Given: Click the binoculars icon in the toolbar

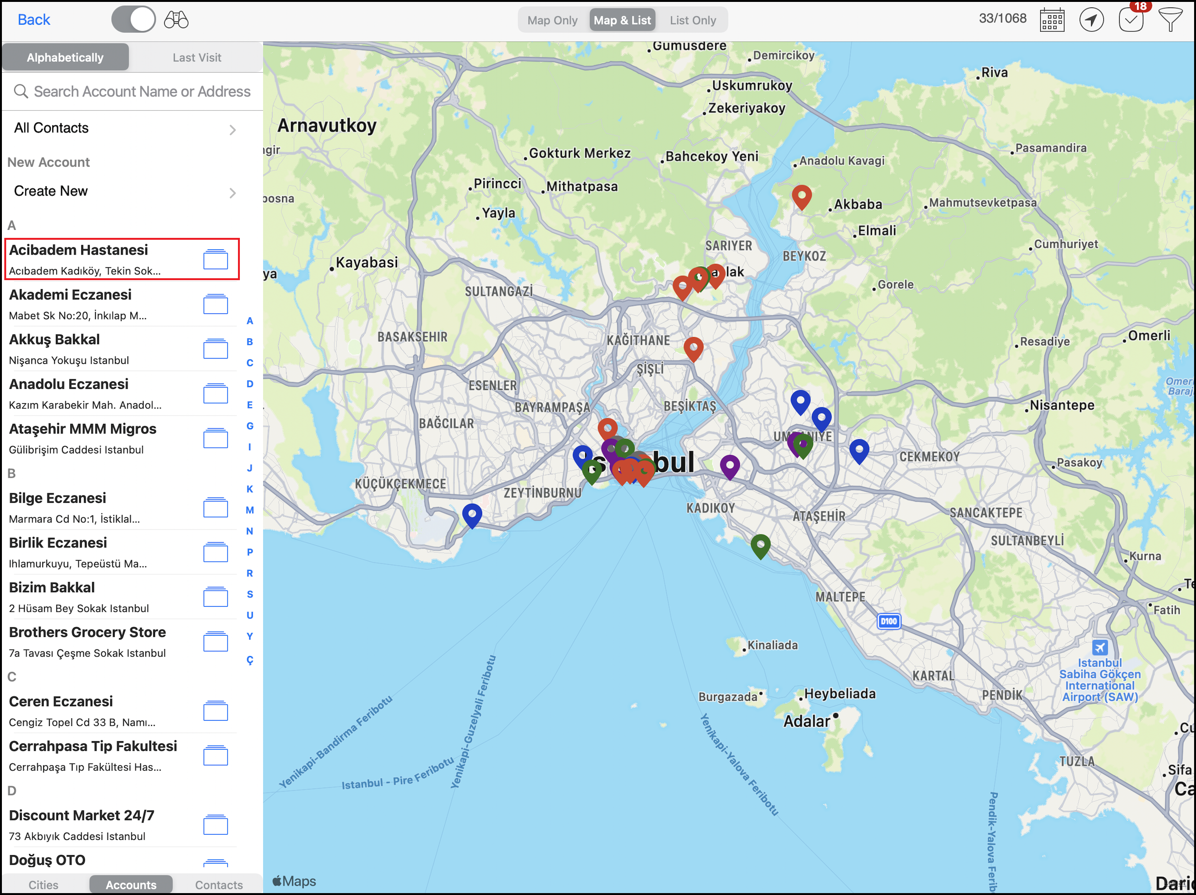Looking at the screenshot, I should 176,20.
